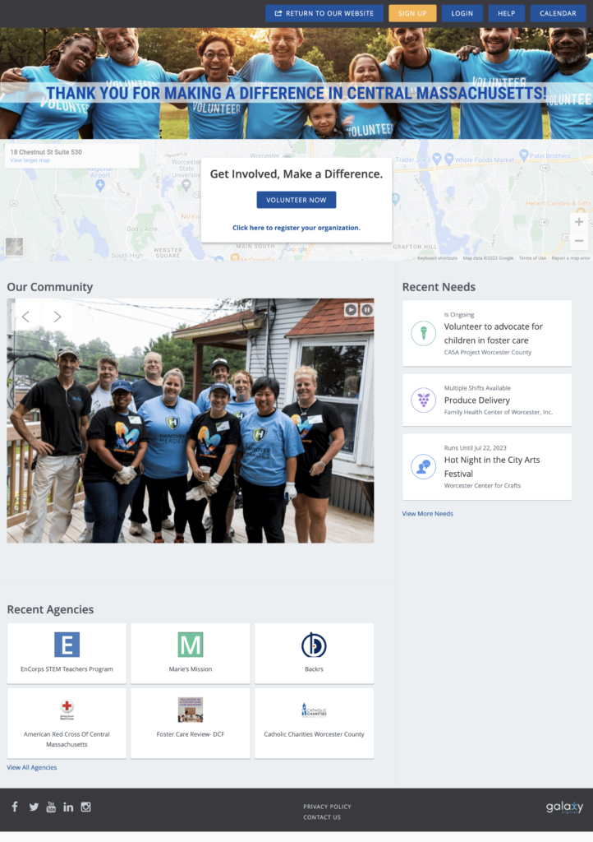Toggle satellite map layer thumbnail
This screenshot has height=842, width=593.
pos(15,246)
